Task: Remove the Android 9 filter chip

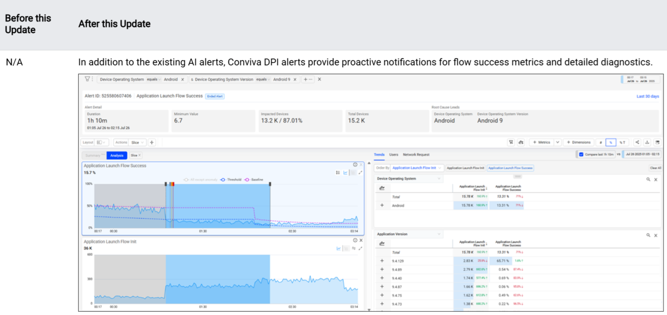Action: (x=295, y=80)
